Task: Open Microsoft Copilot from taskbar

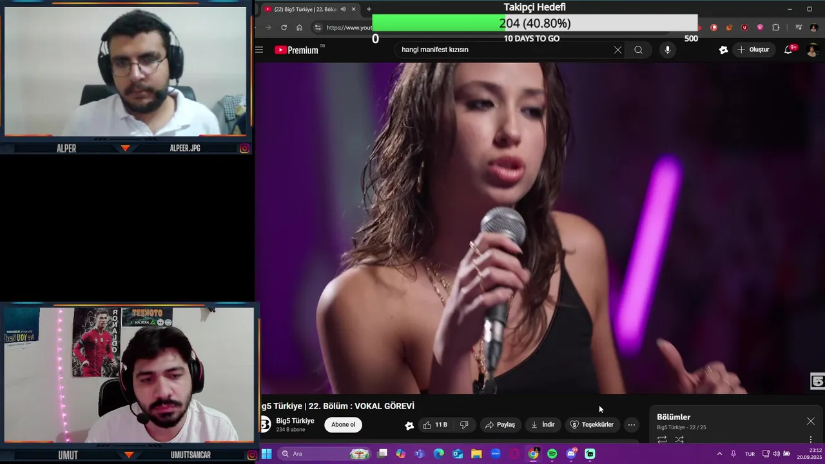Action: pos(401,454)
